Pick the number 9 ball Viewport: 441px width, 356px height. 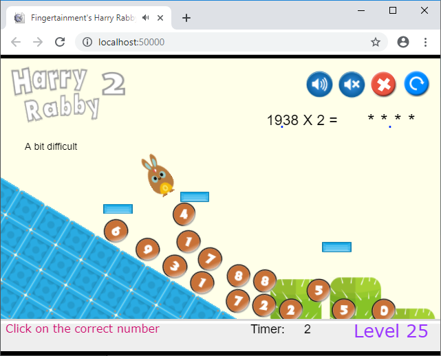pyautogui.click(x=147, y=249)
